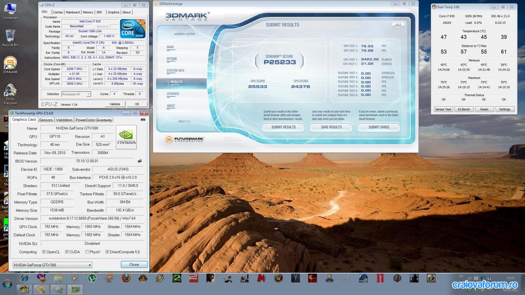The height and width of the screenshot is (295, 525).
Task: Open Options in 3DMark Vantage sidebar
Action: [172, 59]
